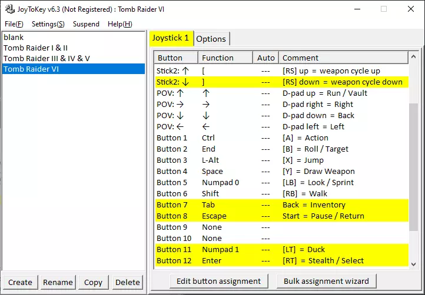Screen dimensions: 425x295
Task: Select the Button 8 row
Action: (x=281, y=216)
